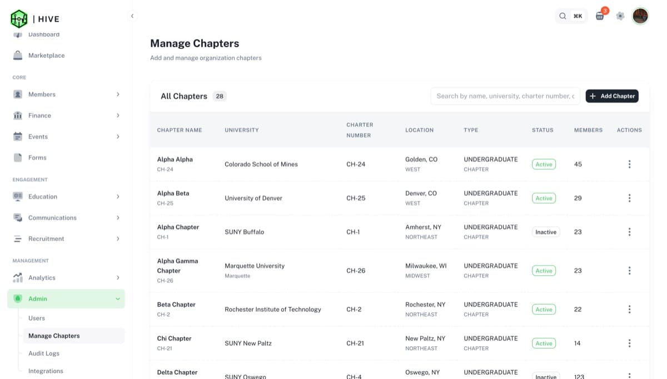
Task: Open actions menu for Alpha Gamma Chapter
Action: tap(629, 271)
